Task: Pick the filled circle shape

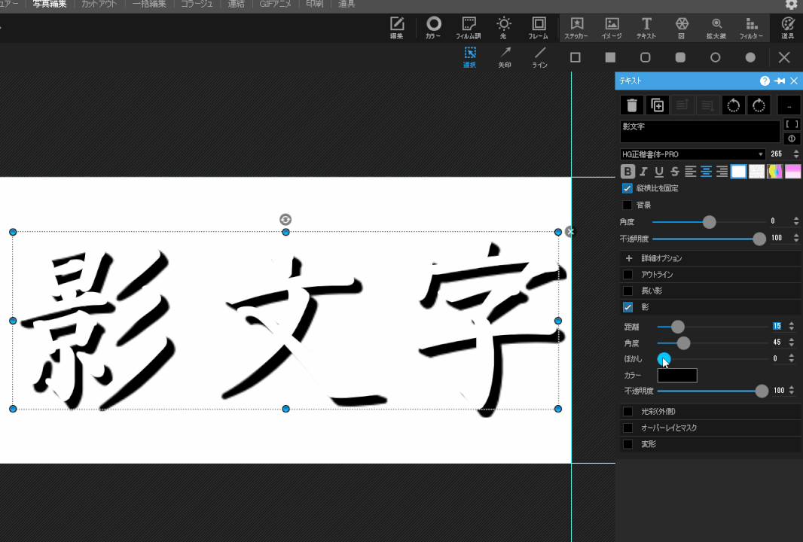Action: [x=750, y=57]
